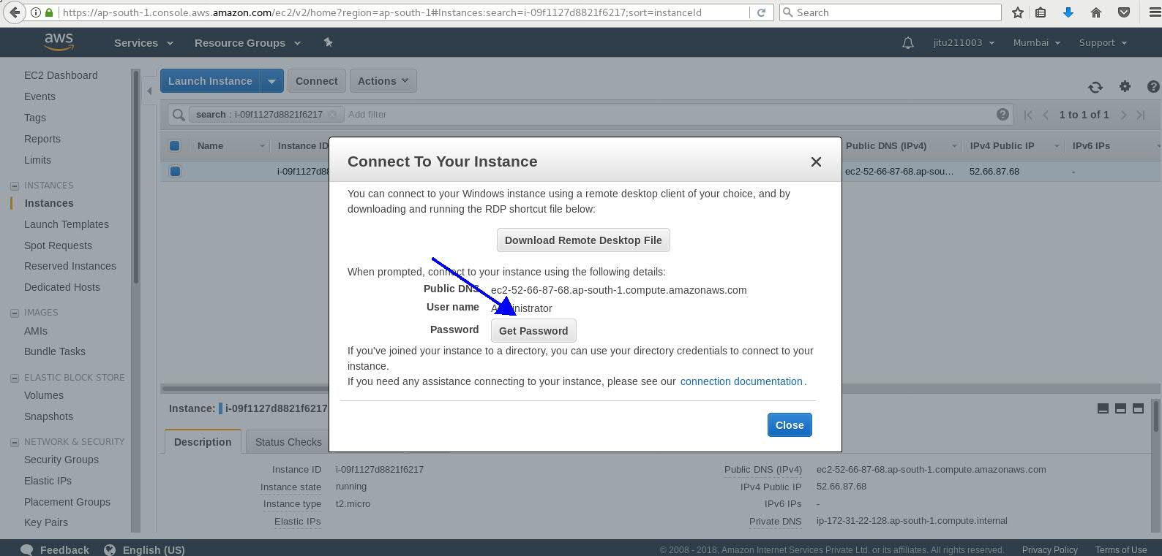Image resolution: width=1162 pixels, height=556 pixels.
Task: Close the Connect To Your Instance dialog
Action: click(816, 161)
